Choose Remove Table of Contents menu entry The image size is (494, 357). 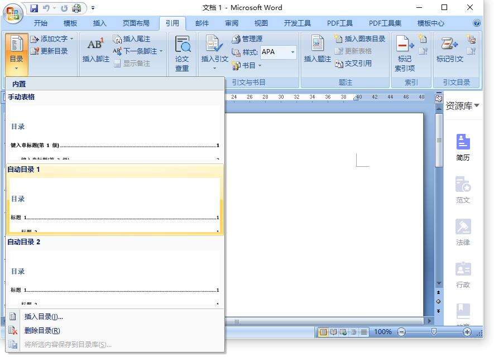coord(115,331)
